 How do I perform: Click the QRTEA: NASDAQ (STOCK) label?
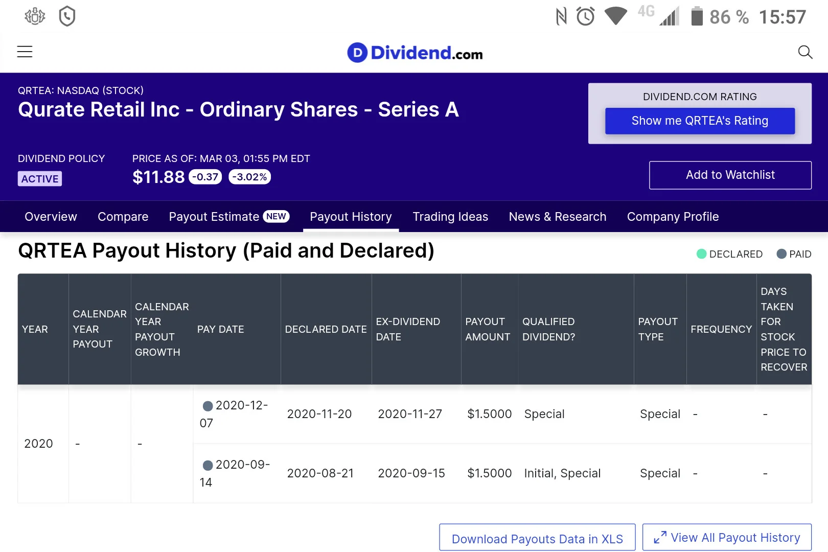pos(81,90)
